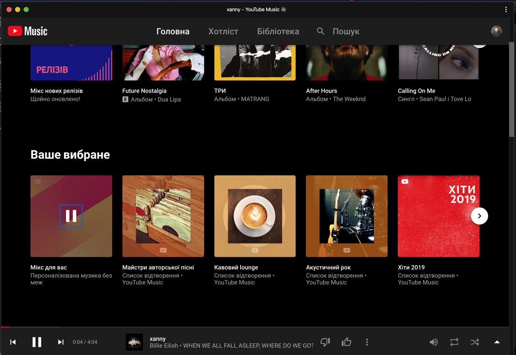Screen dimensions: 516x355
Task: Click the Кавовий lounge title
Action: pos(236,267)
